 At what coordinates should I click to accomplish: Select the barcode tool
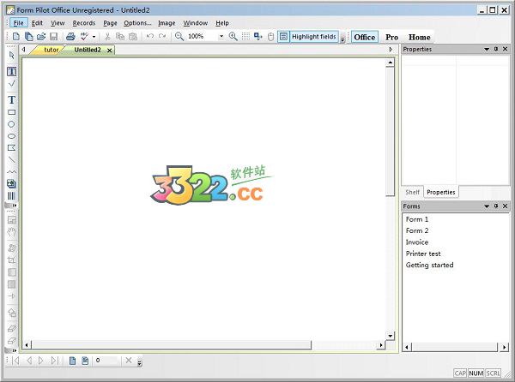click(x=11, y=196)
